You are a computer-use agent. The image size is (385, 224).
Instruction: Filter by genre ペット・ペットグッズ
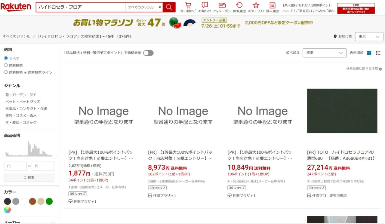(23, 102)
